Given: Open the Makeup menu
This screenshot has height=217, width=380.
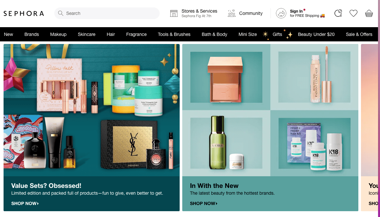Looking at the screenshot, I should click(58, 34).
